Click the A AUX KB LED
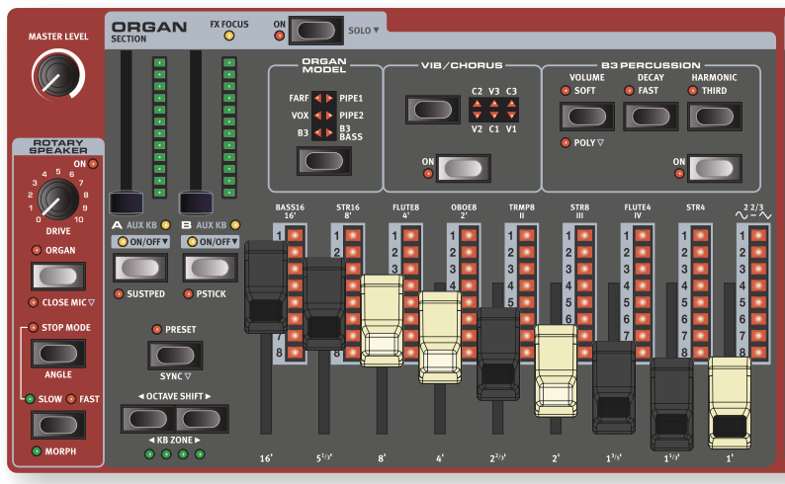The width and height of the screenshot is (785, 484). click(166, 225)
